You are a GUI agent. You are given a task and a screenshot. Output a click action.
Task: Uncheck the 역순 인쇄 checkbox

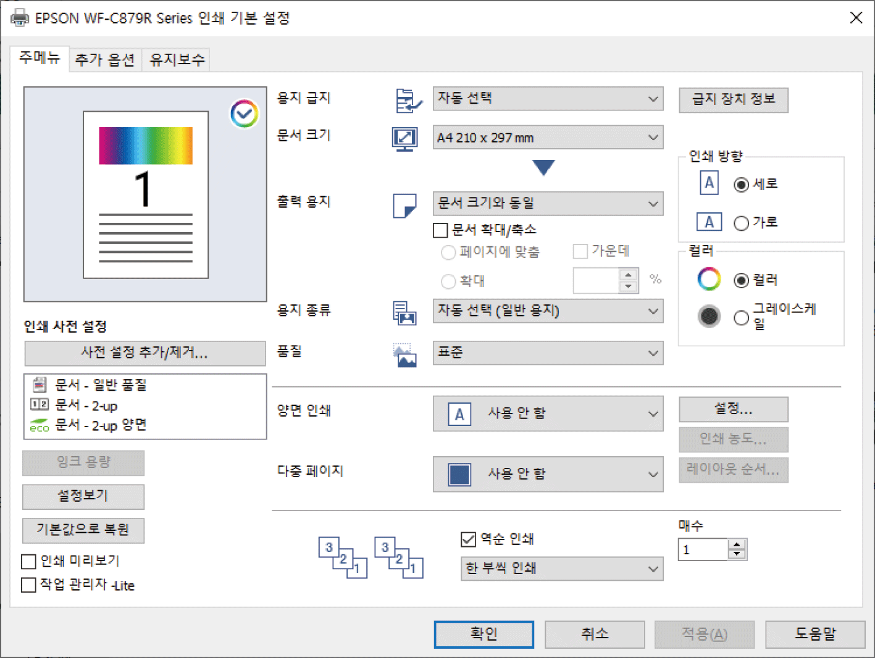coord(469,539)
